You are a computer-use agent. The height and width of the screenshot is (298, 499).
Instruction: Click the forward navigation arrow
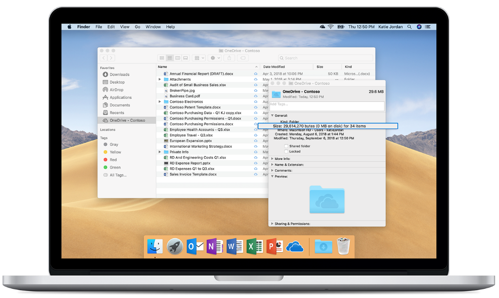point(110,57)
